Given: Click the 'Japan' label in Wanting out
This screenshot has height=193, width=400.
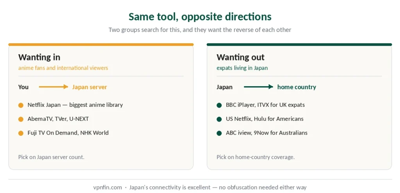Looking at the screenshot, I should pyautogui.click(x=225, y=87).
